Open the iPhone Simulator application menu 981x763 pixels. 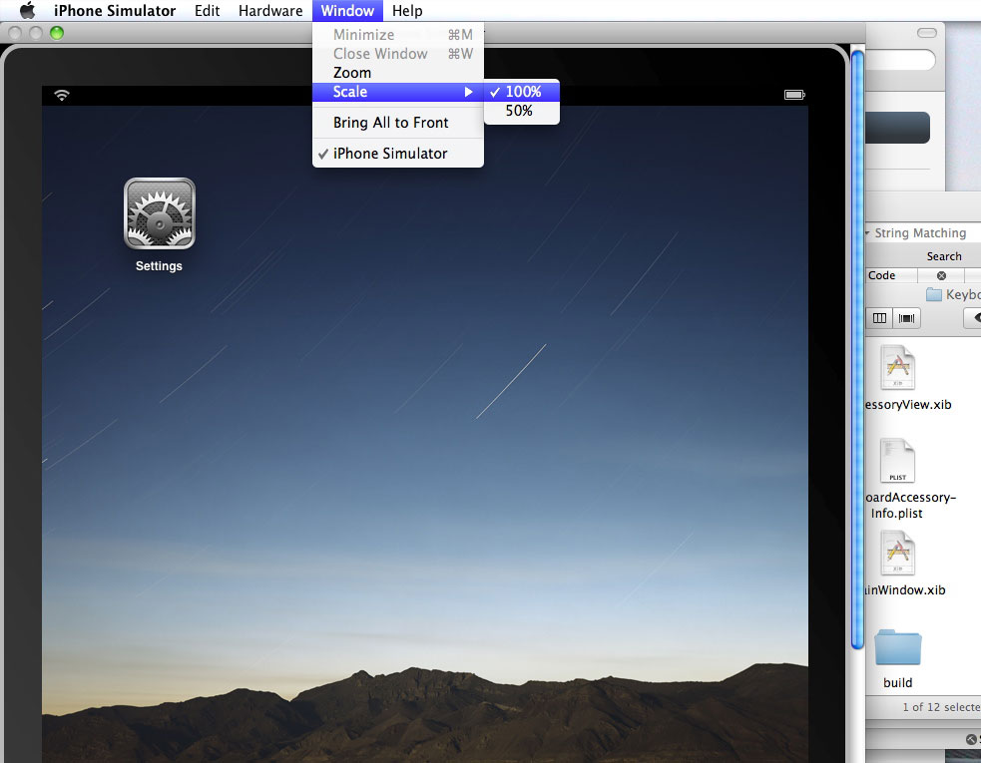(115, 11)
